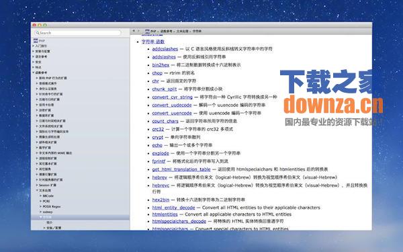The width and height of the screenshot is (403, 252).
Task: Open the convert_uudecode link
Action: (x=172, y=106)
